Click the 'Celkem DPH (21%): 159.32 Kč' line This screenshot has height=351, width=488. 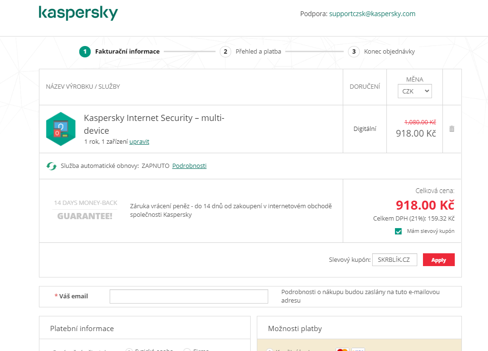coord(413,219)
